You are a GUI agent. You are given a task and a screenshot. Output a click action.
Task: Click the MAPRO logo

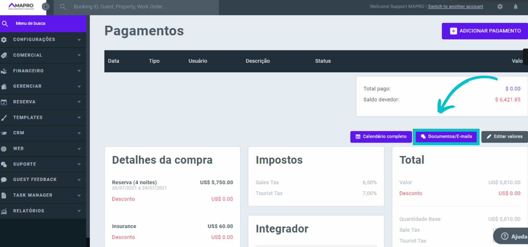click(x=21, y=6)
